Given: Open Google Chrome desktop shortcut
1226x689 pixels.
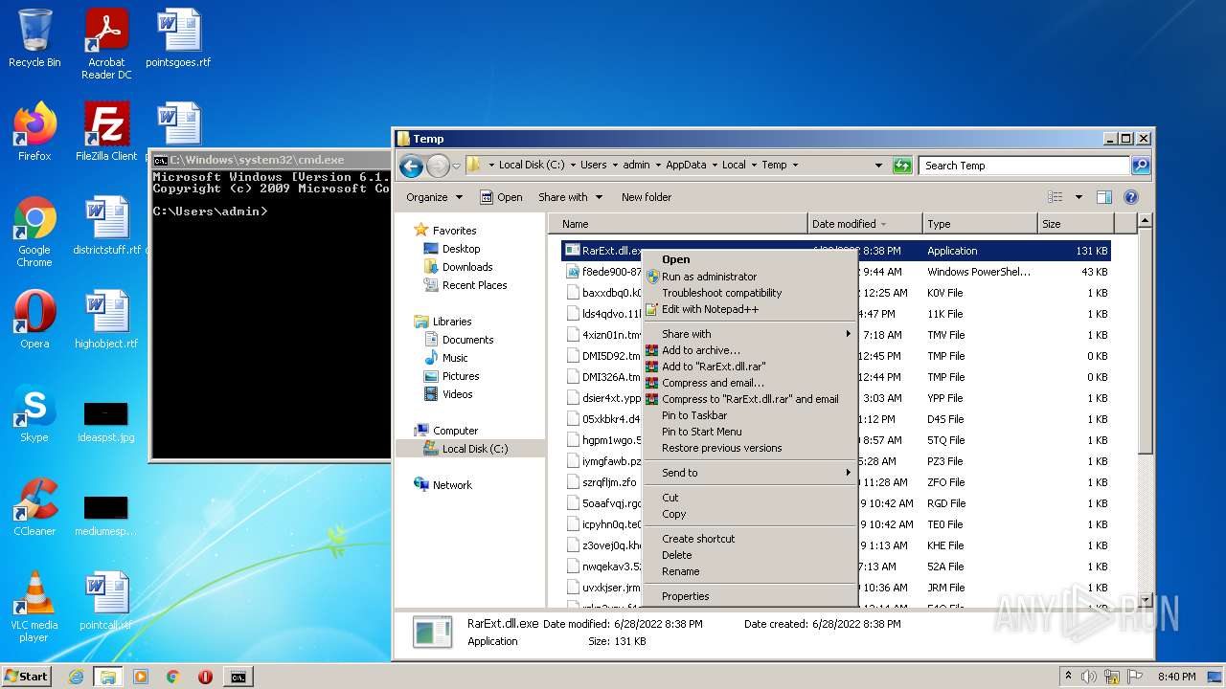Looking at the screenshot, I should point(34,232).
